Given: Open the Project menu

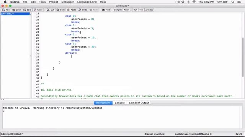Looking at the screenshot, I should [54, 2].
